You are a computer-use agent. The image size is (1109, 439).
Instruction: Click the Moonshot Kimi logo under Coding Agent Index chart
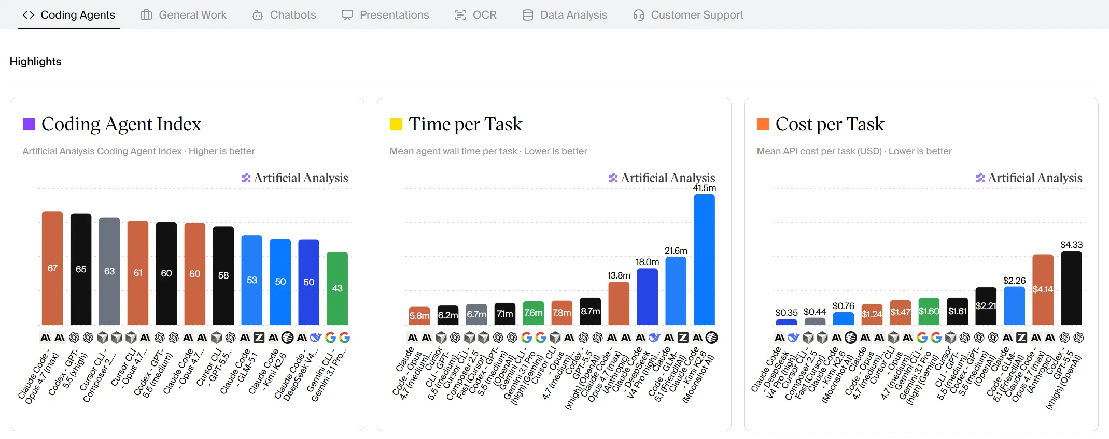288,338
